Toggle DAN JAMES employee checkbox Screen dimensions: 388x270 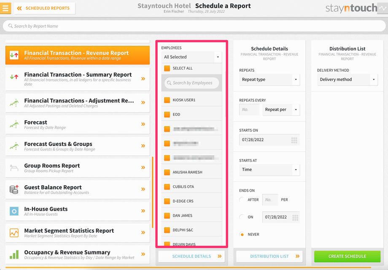click(x=167, y=216)
